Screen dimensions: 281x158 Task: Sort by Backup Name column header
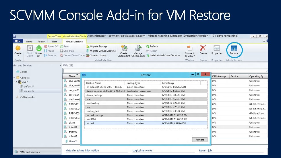[104, 83]
